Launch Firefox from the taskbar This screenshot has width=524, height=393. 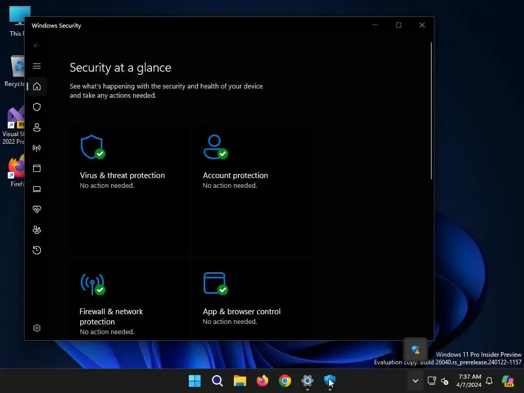pos(263,381)
